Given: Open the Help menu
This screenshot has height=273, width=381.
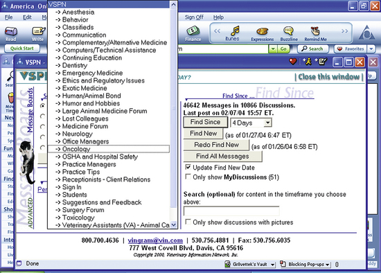Looking at the screenshot, I should 218,17.
